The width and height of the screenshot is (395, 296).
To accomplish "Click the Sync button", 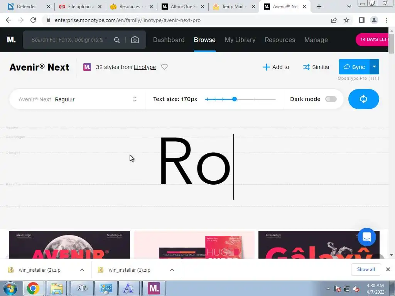I will [x=354, y=67].
